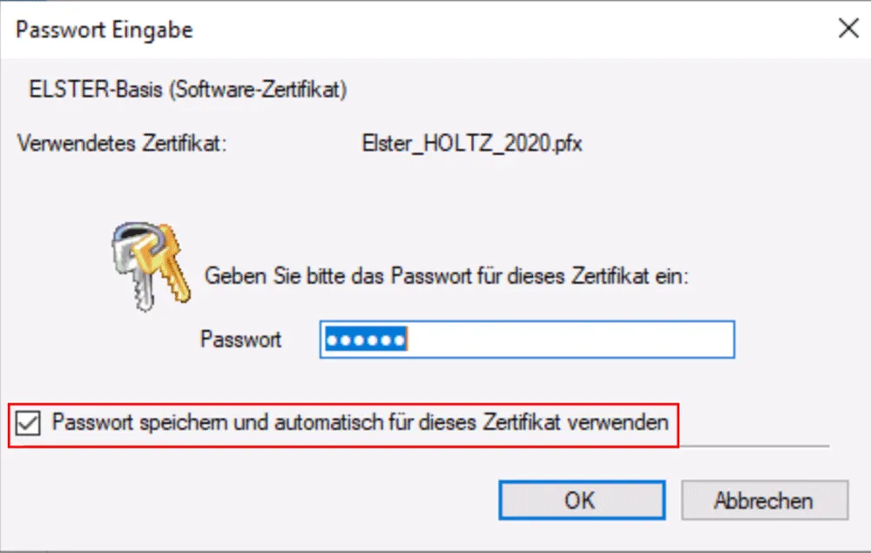Confirm the password with OK

click(582, 500)
